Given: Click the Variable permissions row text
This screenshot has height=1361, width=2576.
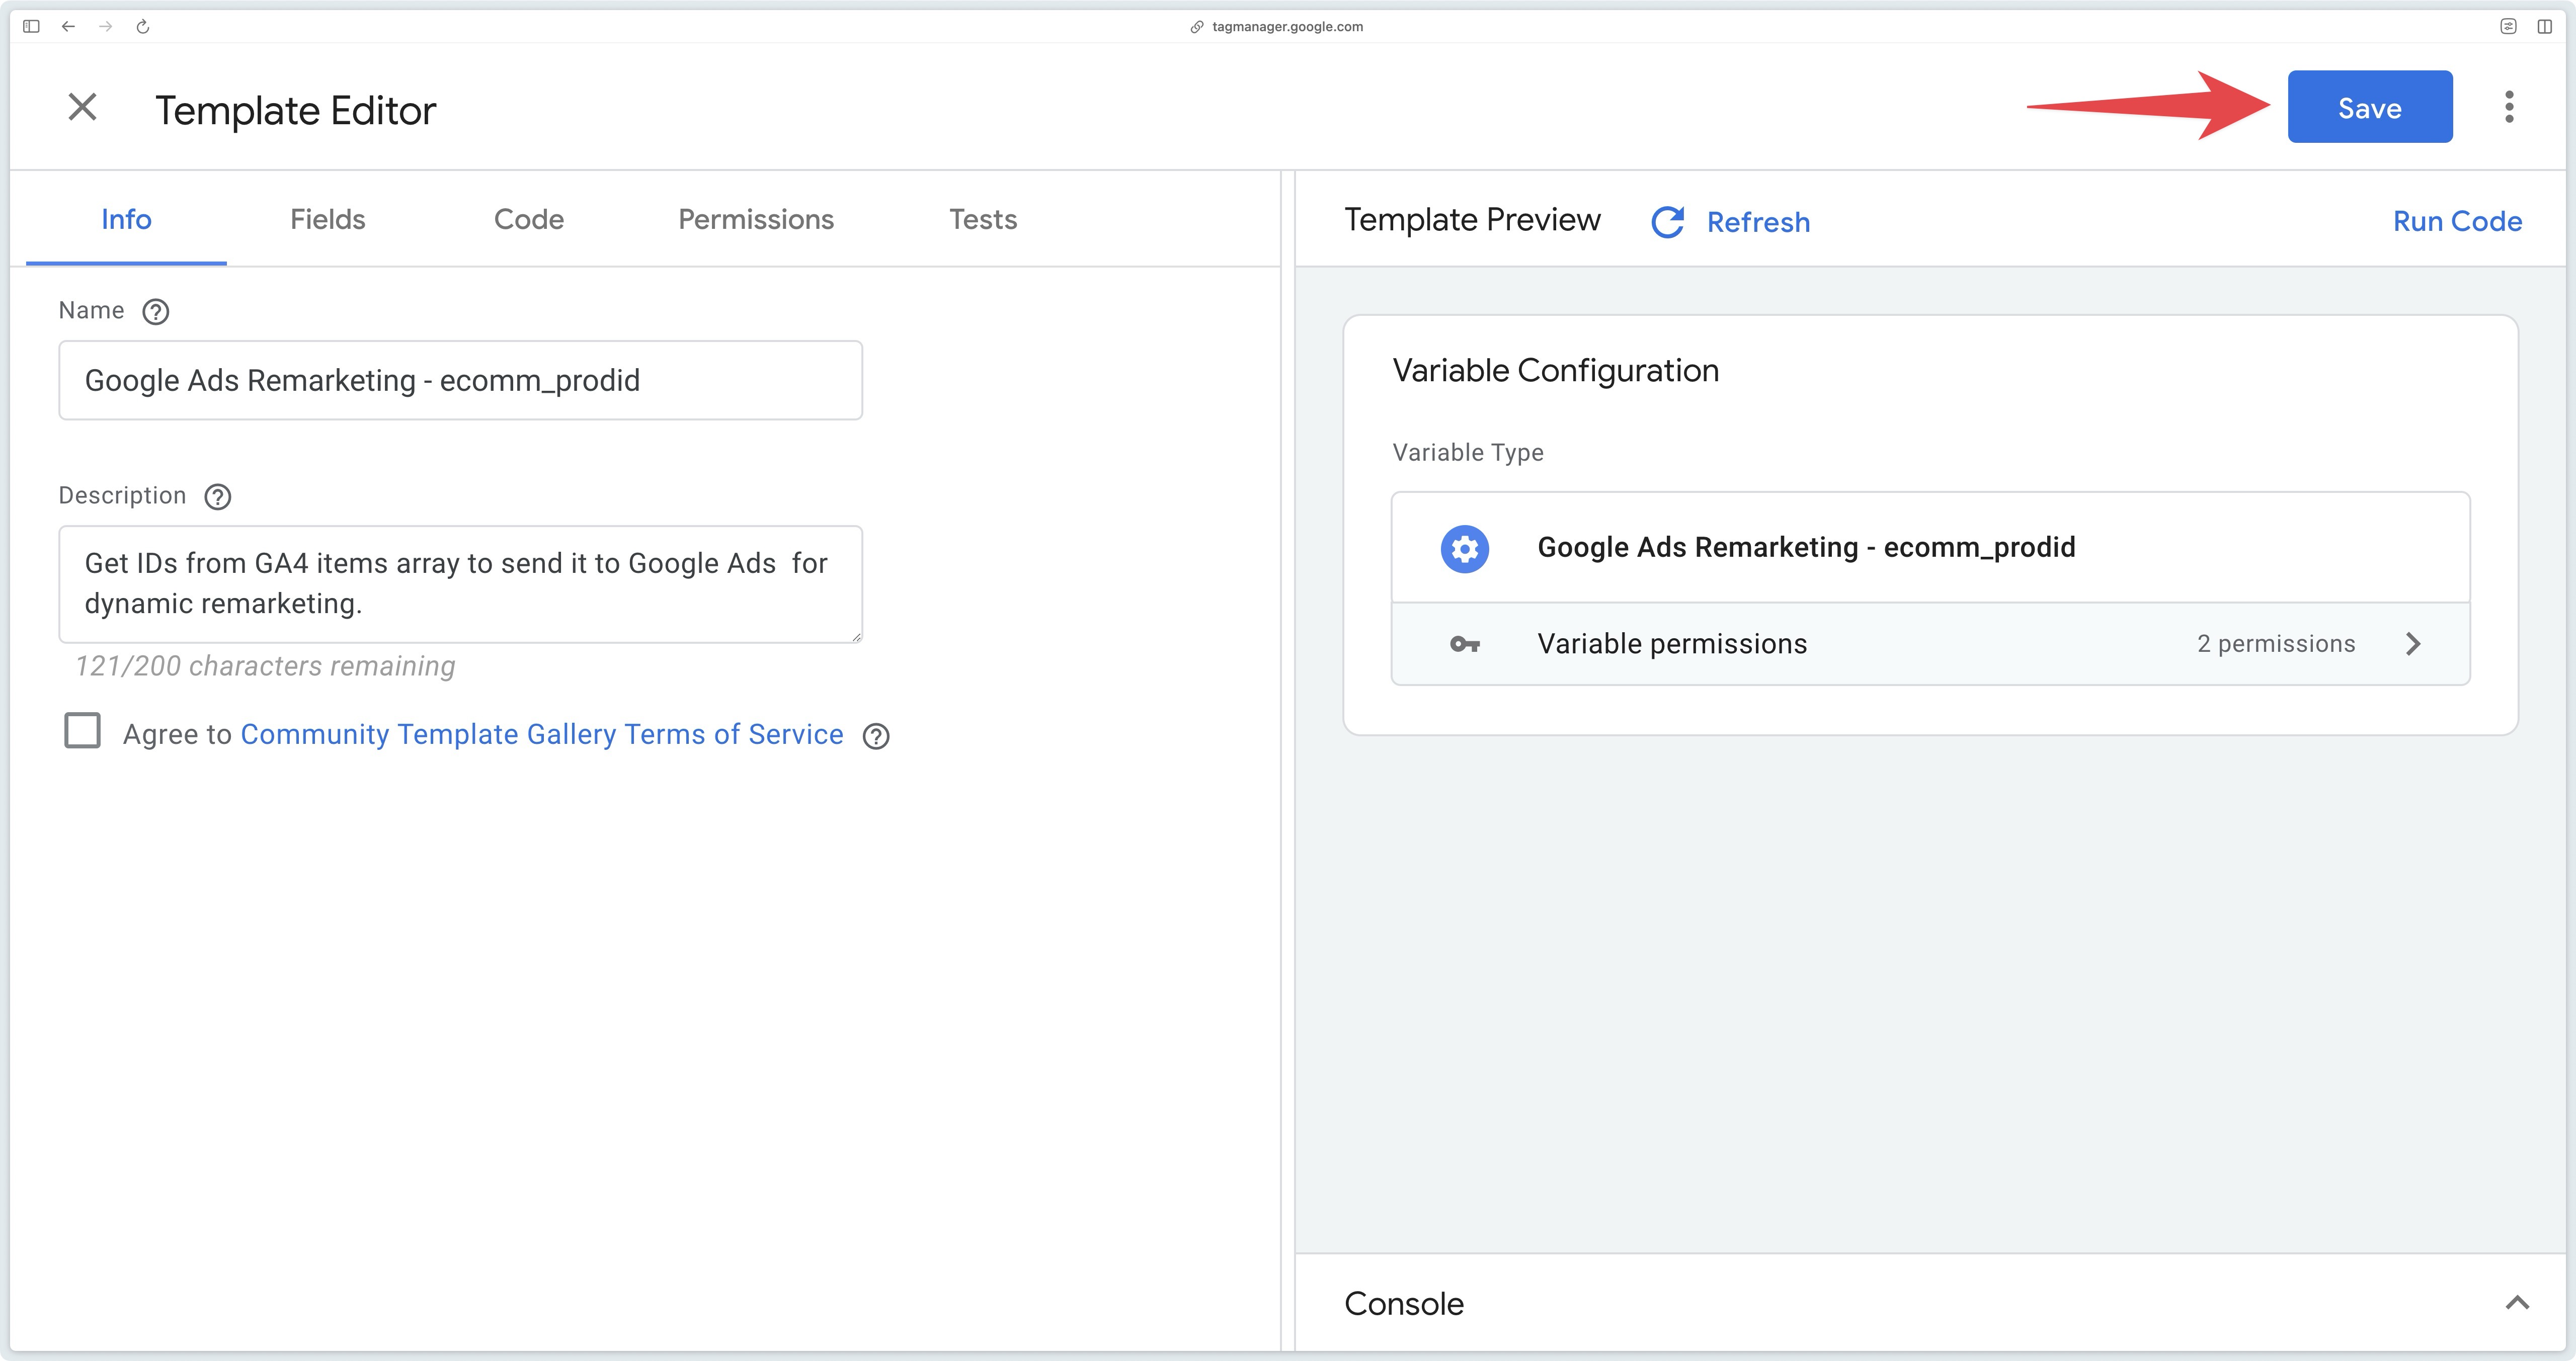Looking at the screenshot, I should (1672, 644).
